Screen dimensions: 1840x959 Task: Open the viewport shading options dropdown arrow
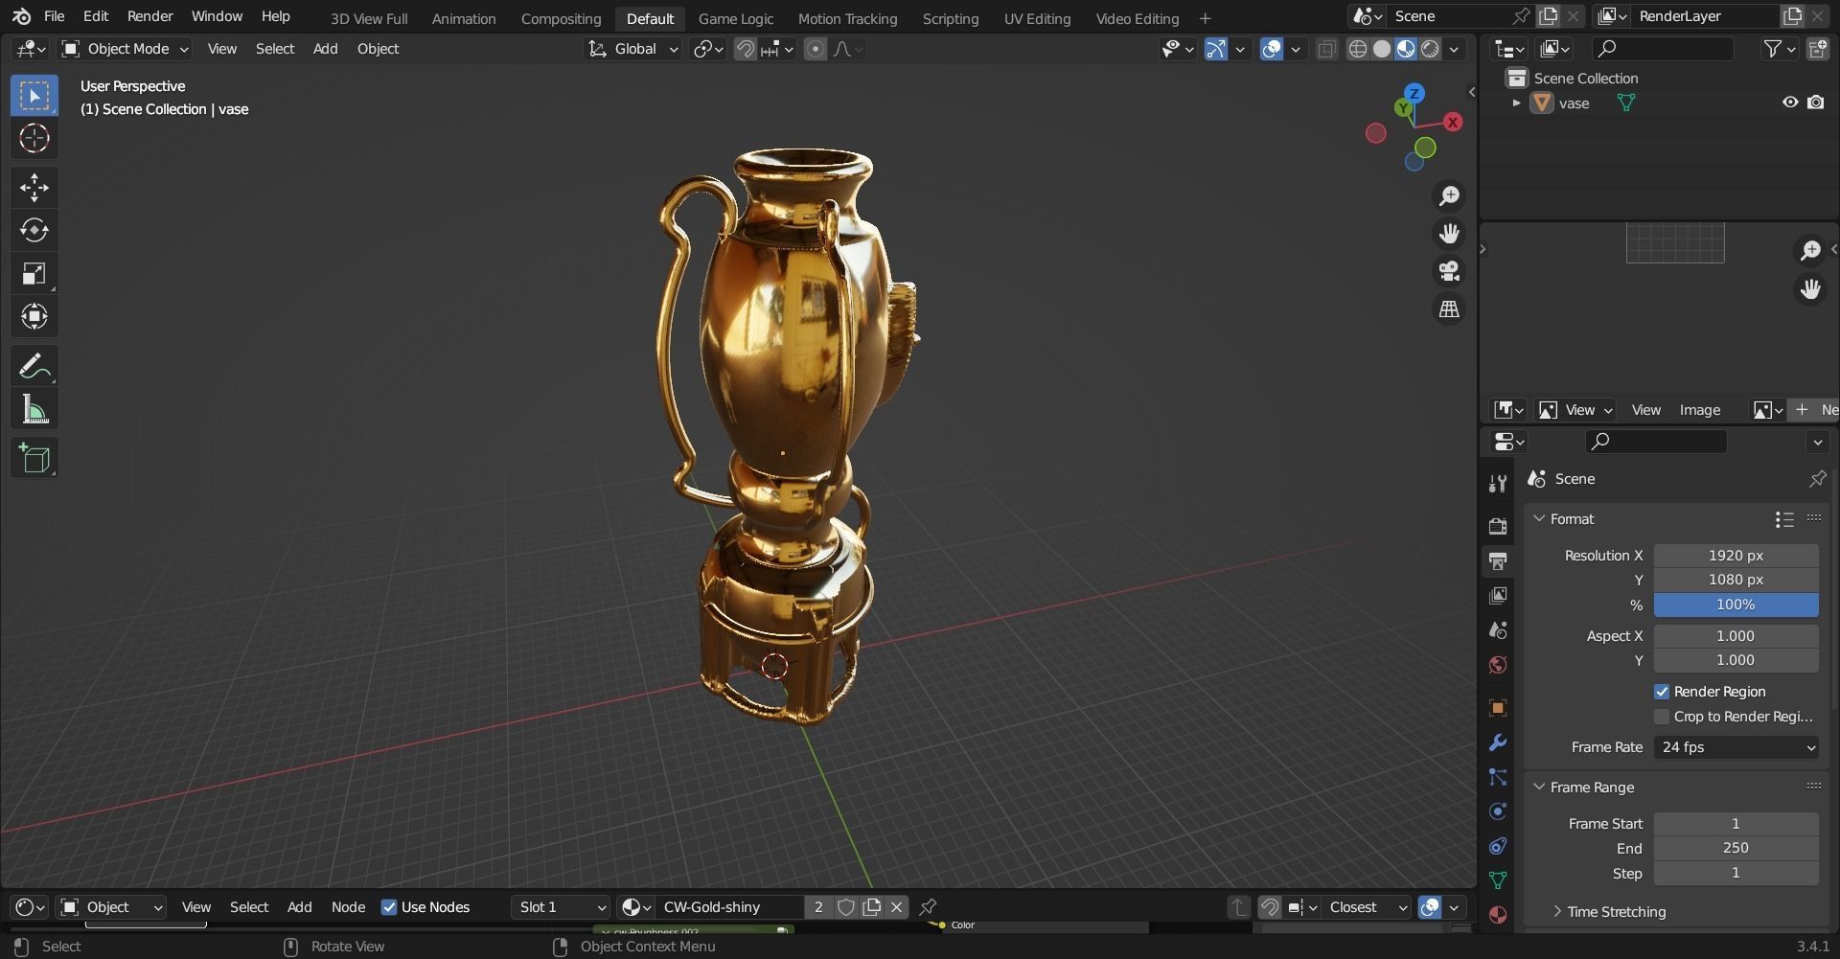coord(1455,49)
